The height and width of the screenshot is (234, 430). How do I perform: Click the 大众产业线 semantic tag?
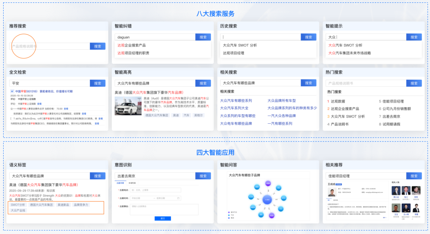pos(18,211)
